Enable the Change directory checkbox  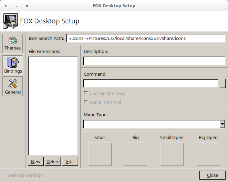tap(86, 93)
